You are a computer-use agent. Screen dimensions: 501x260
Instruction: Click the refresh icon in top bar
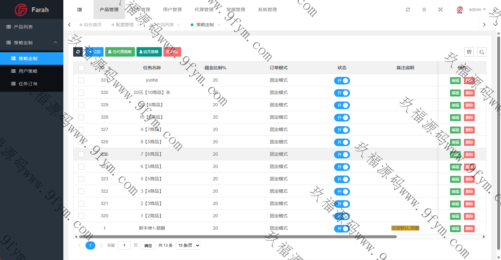[x=408, y=9]
